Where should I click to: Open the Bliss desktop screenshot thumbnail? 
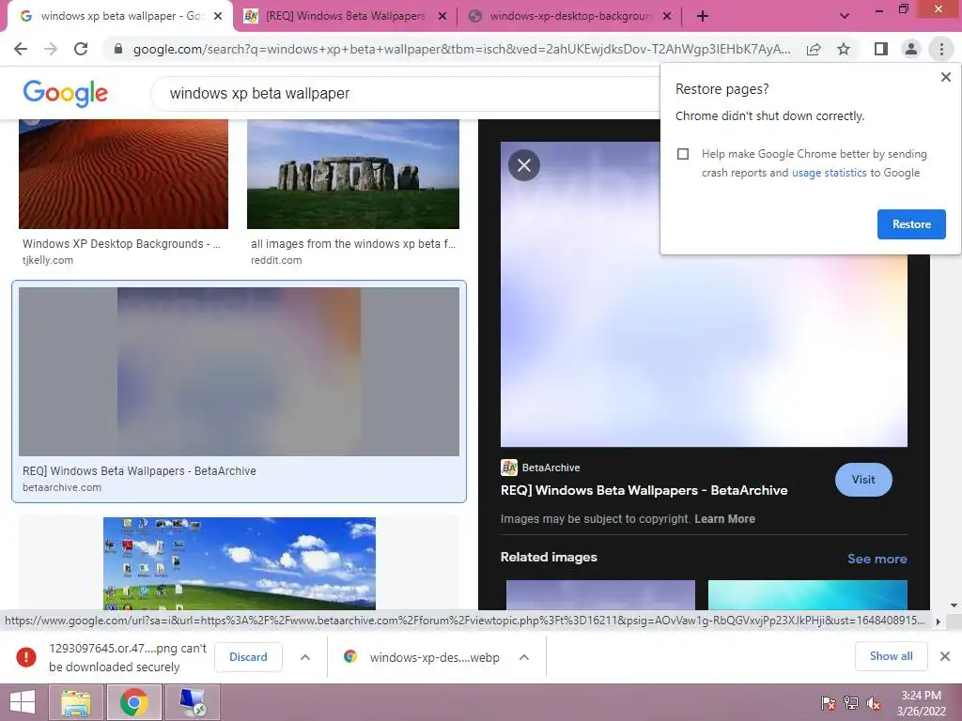pyautogui.click(x=240, y=563)
